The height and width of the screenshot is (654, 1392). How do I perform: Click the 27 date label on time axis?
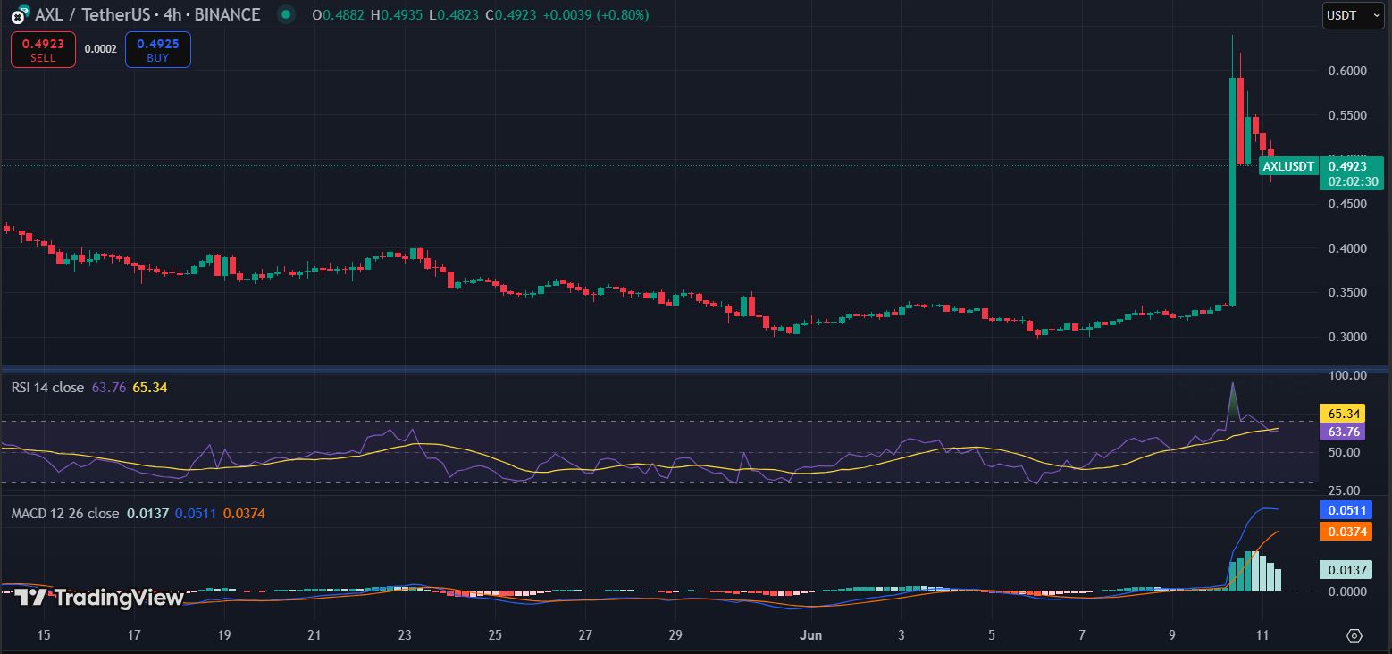coord(585,635)
